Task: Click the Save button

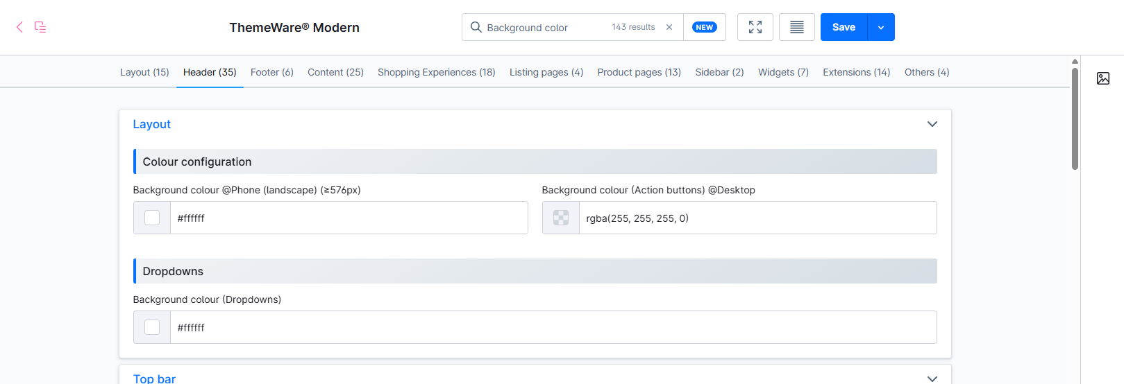Action: [844, 27]
